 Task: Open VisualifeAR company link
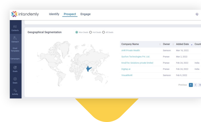pos(127,75)
